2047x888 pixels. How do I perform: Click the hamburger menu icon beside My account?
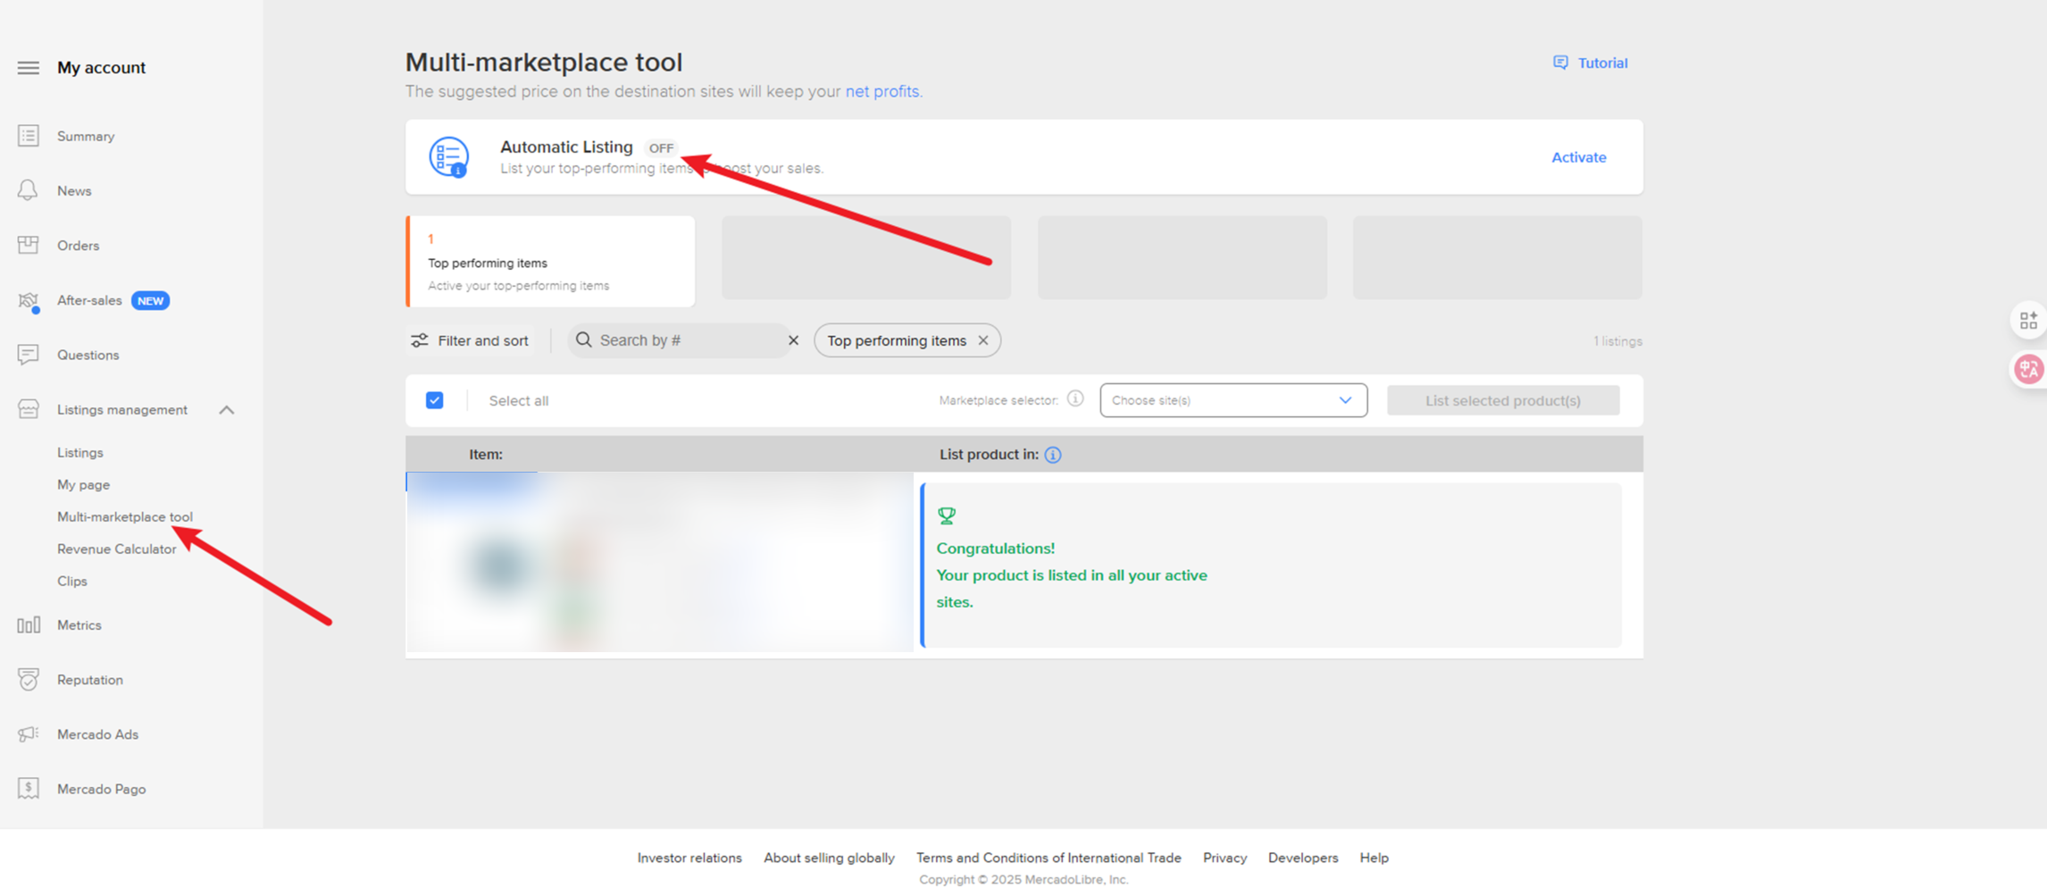tap(28, 68)
